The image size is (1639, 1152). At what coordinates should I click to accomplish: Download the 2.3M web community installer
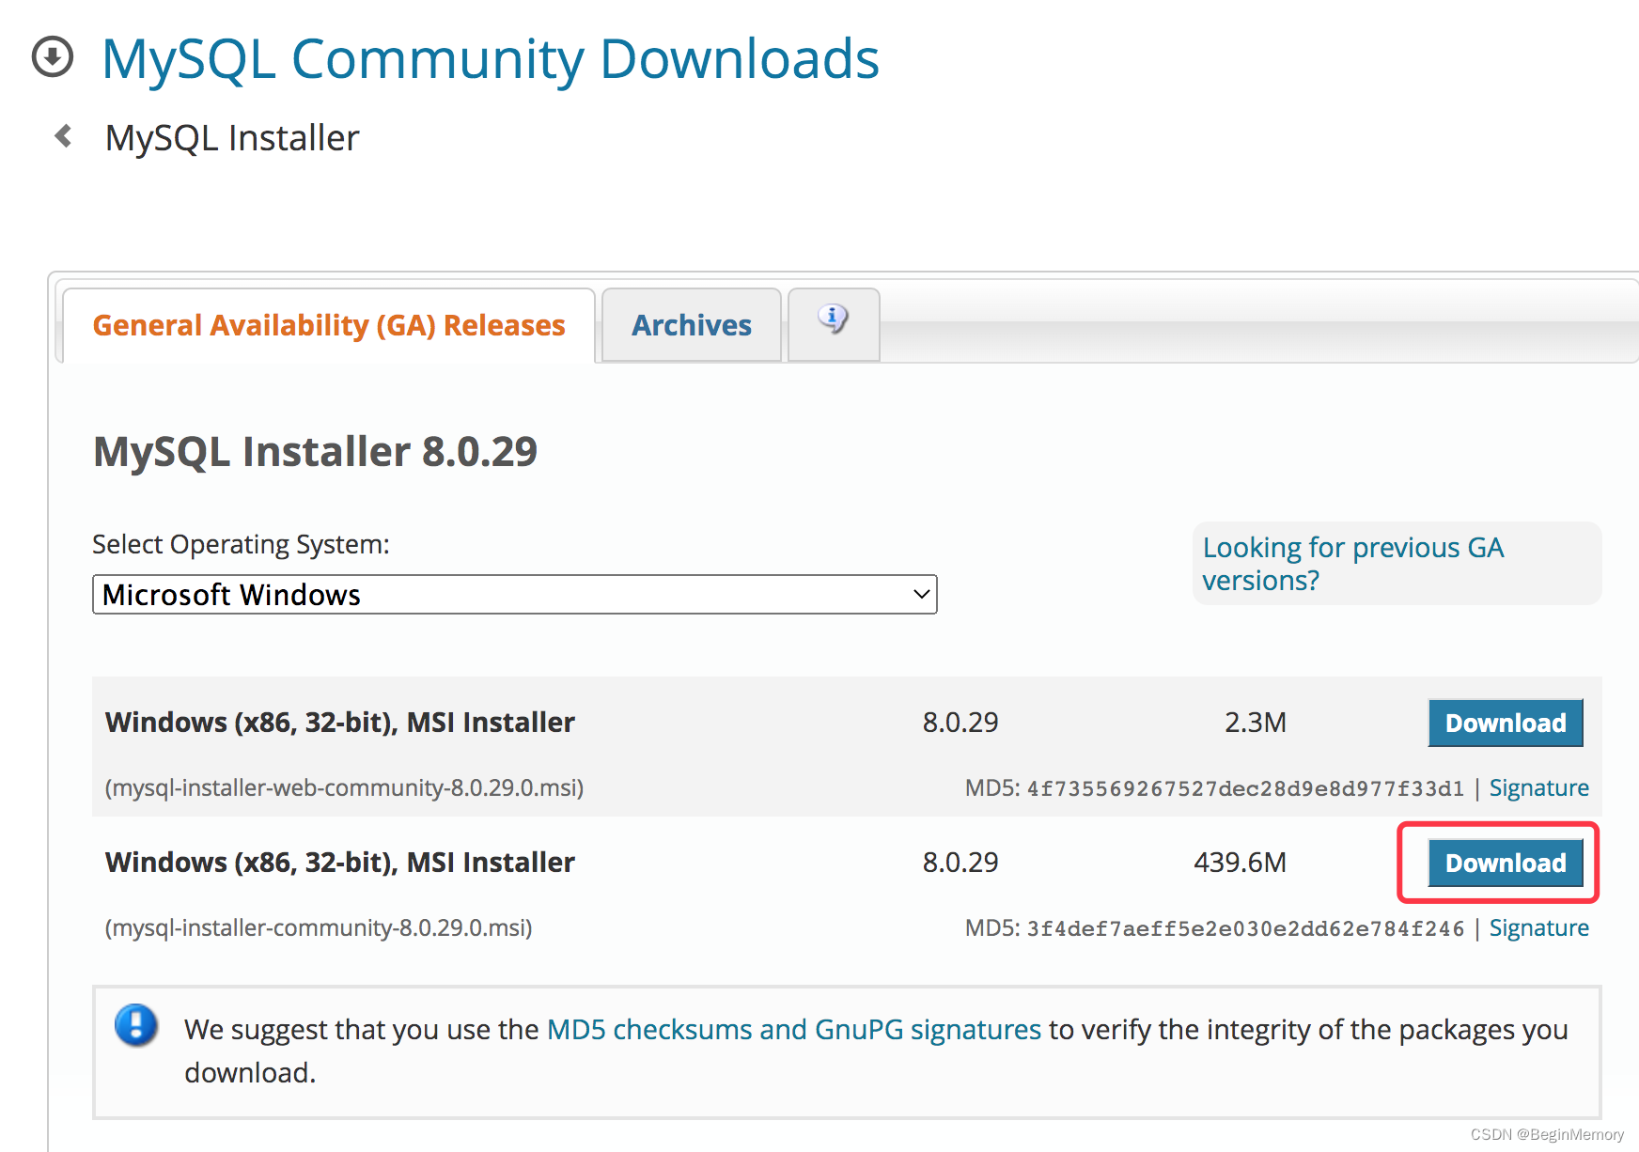pyautogui.click(x=1505, y=723)
